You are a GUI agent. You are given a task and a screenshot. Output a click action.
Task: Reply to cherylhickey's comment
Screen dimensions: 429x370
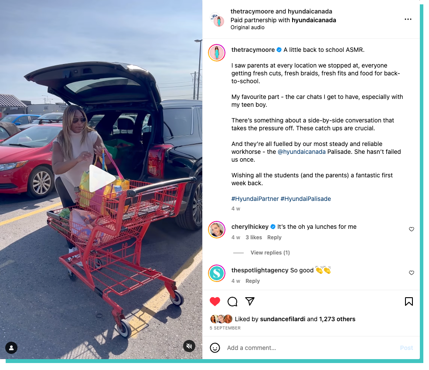(x=274, y=238)
